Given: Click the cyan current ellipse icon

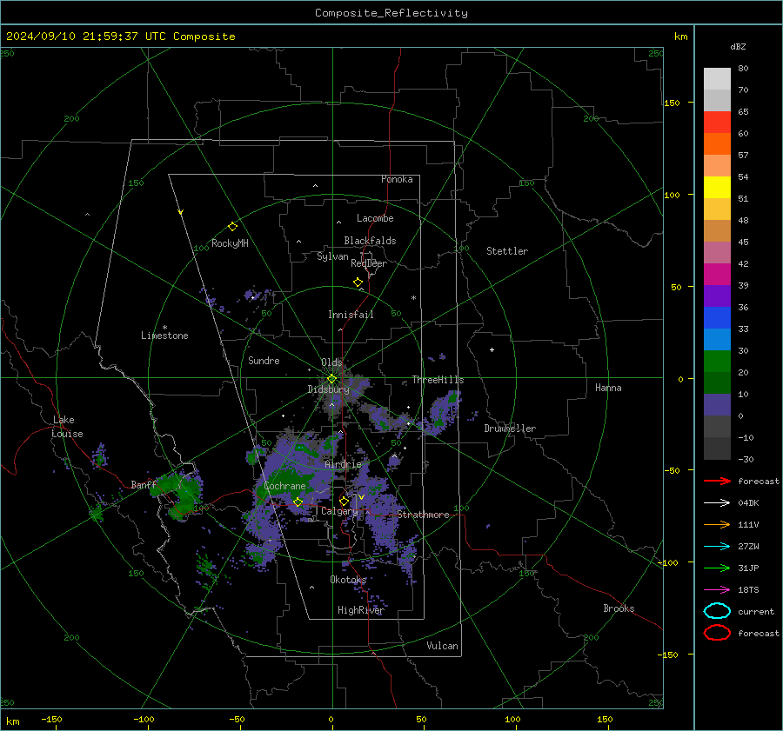Looking at the screenshot, I should pos(717,611).
